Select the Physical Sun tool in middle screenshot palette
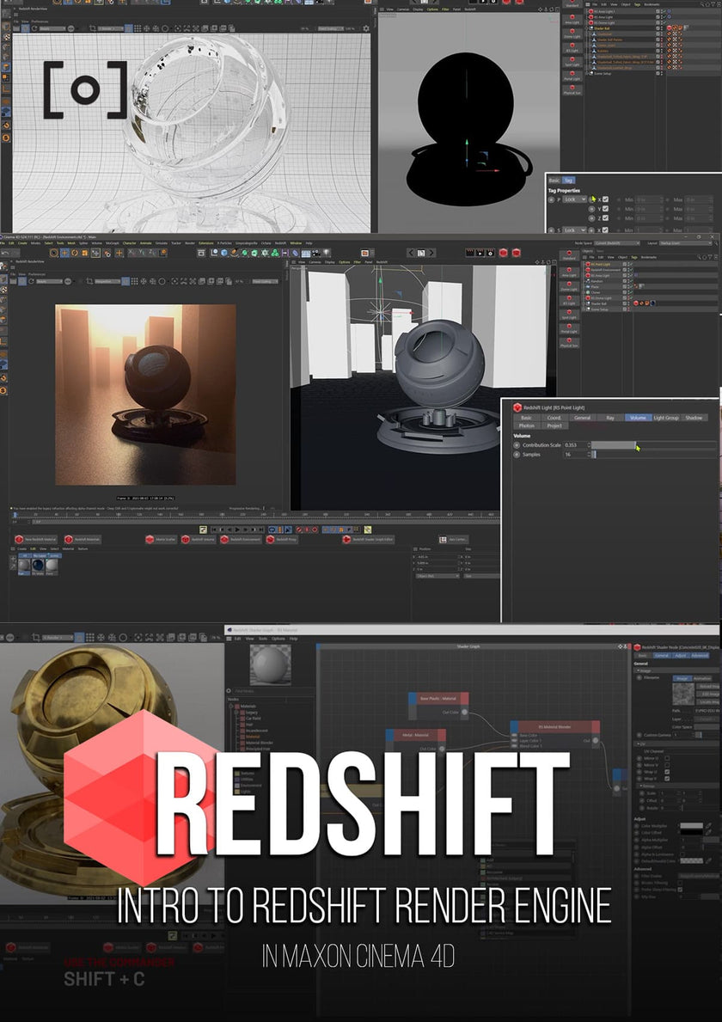 coord(569,342)
